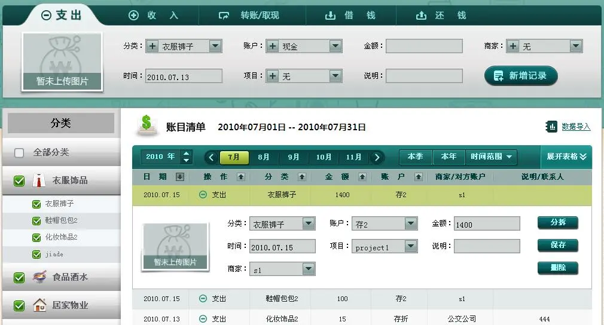Select 9月 month tab
The image size is (604, 325).
click(294, 157)
